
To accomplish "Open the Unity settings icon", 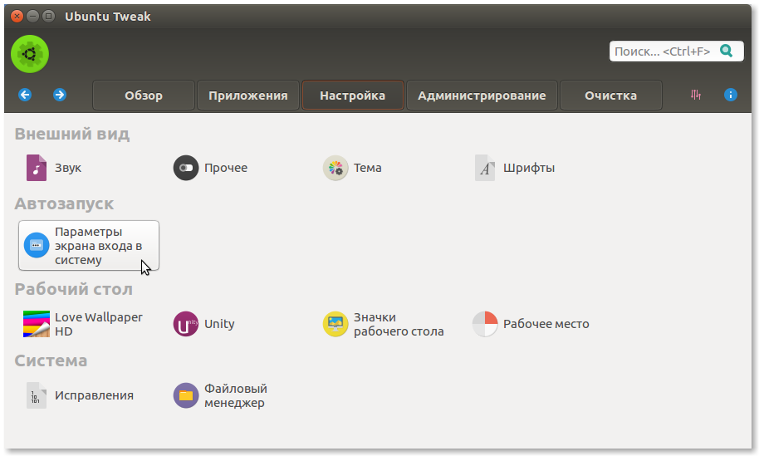I will click(186, 324).
